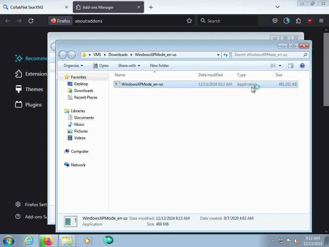Open Desktop in the navigation pane
Image resolution: width=329 pixels, height=247 pixels.
point(78,84)
